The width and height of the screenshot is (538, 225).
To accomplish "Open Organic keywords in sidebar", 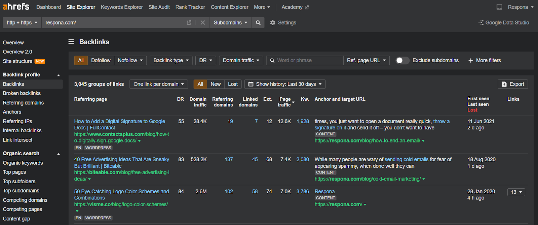I will (x=23, y=163).
